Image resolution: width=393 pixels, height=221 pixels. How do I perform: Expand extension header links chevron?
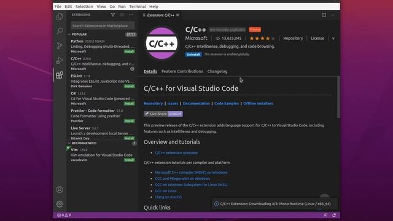(333, 38)
